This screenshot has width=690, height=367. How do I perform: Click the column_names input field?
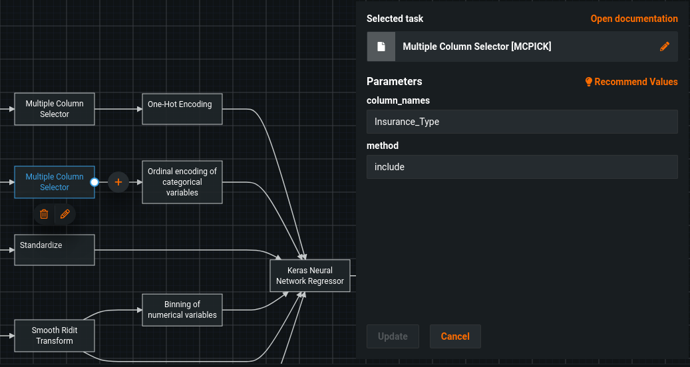522,122
